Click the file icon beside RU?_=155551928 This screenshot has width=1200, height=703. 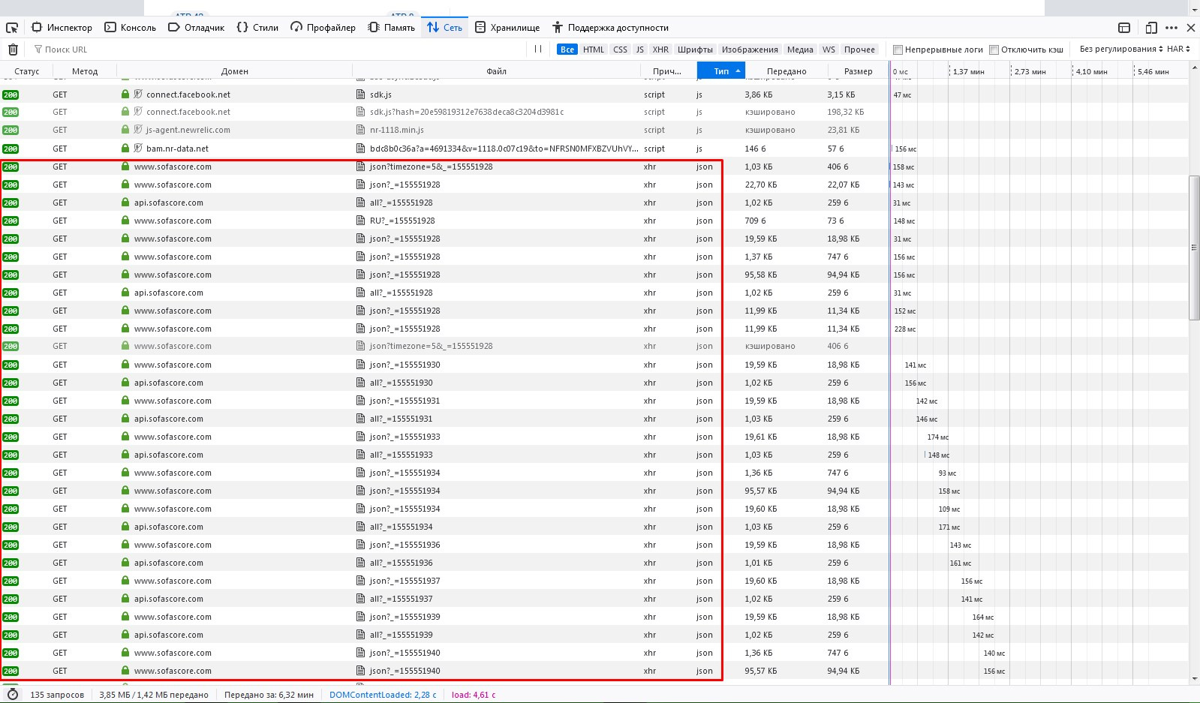point(361,221)
